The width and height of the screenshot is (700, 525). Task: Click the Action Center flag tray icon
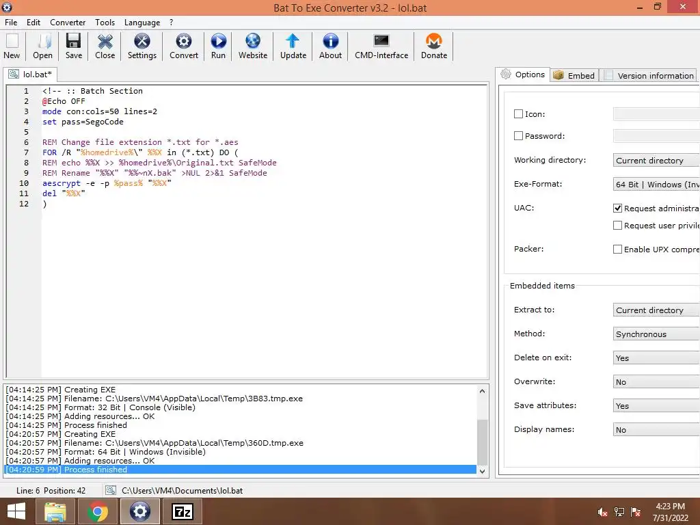pos(636,512)
